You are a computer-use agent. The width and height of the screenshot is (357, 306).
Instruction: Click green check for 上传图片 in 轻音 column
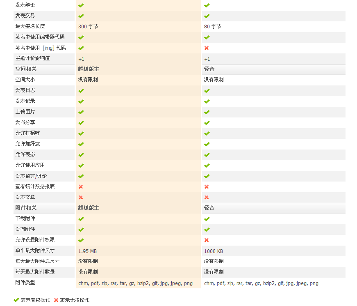coord(207,112)
